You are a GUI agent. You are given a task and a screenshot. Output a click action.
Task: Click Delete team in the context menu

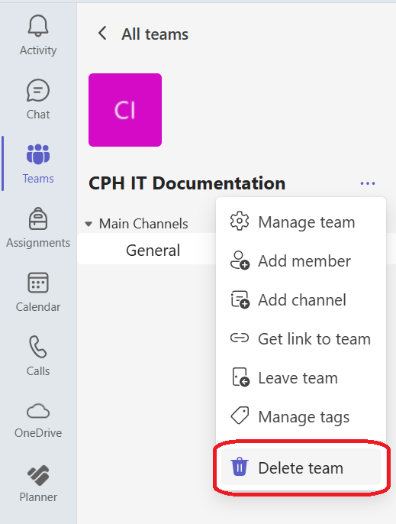pyautogui.click(x=301, y=467)
